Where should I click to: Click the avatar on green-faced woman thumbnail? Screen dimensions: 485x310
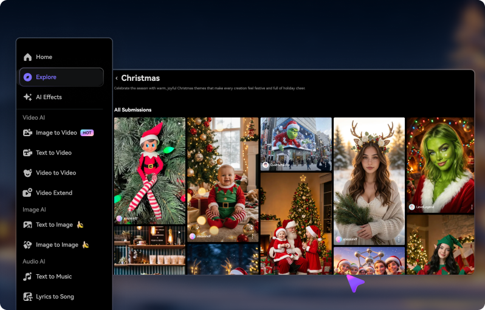coord(411,207)
